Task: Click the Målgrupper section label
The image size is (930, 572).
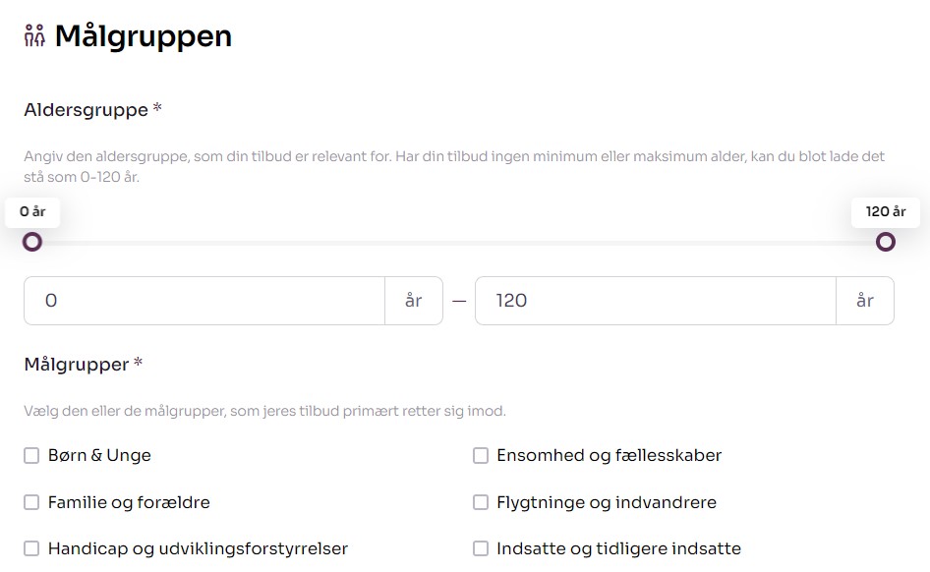Action: click(x=77, y=365)
